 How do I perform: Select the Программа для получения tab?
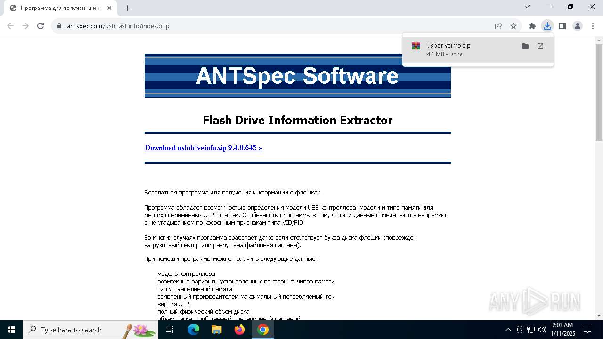(60, 8)
